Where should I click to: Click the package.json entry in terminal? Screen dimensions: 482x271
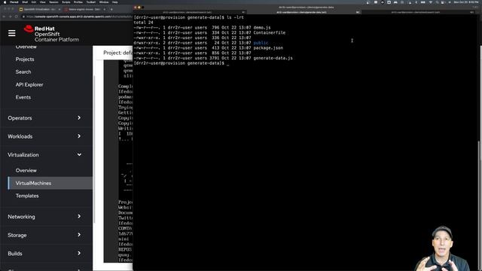pyautogui.click(x=268, y=47)
